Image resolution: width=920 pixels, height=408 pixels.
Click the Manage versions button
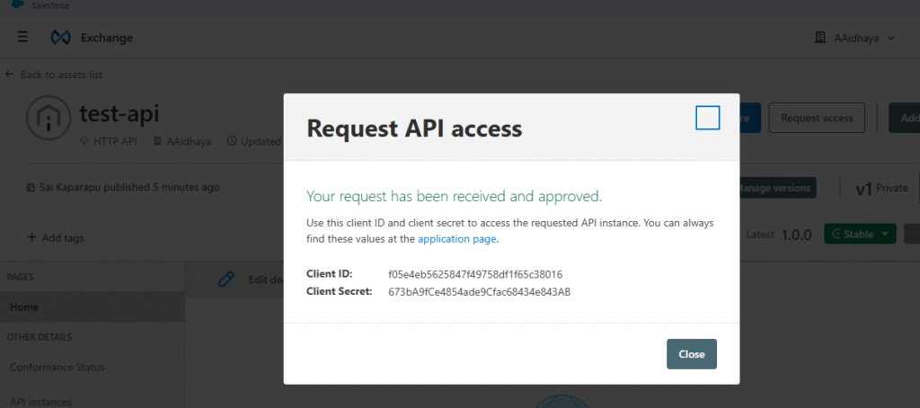pos(774,188)
